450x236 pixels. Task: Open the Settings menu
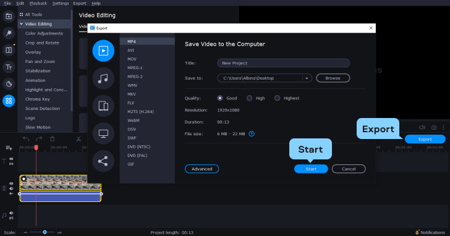[x=61, y=4]
